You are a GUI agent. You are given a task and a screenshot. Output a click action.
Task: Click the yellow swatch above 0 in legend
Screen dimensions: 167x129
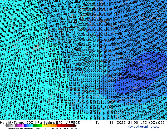tap(43, 126)
